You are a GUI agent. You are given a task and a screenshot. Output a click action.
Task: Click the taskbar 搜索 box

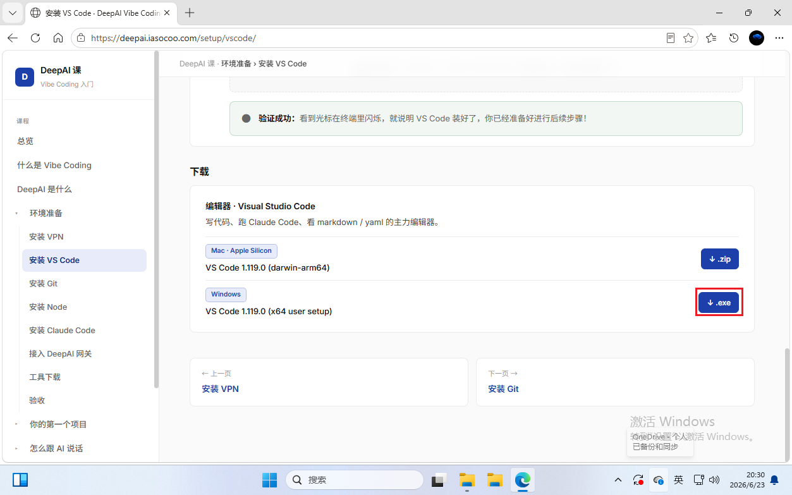pyautogui.click(x=355, y=480)
